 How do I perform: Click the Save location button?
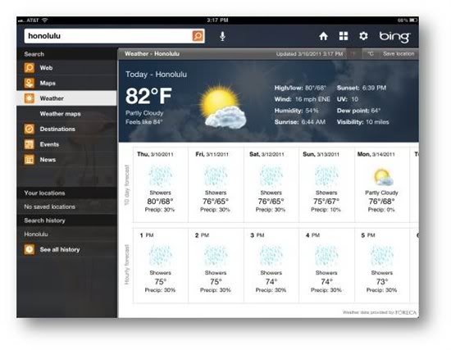pos(399,54)
